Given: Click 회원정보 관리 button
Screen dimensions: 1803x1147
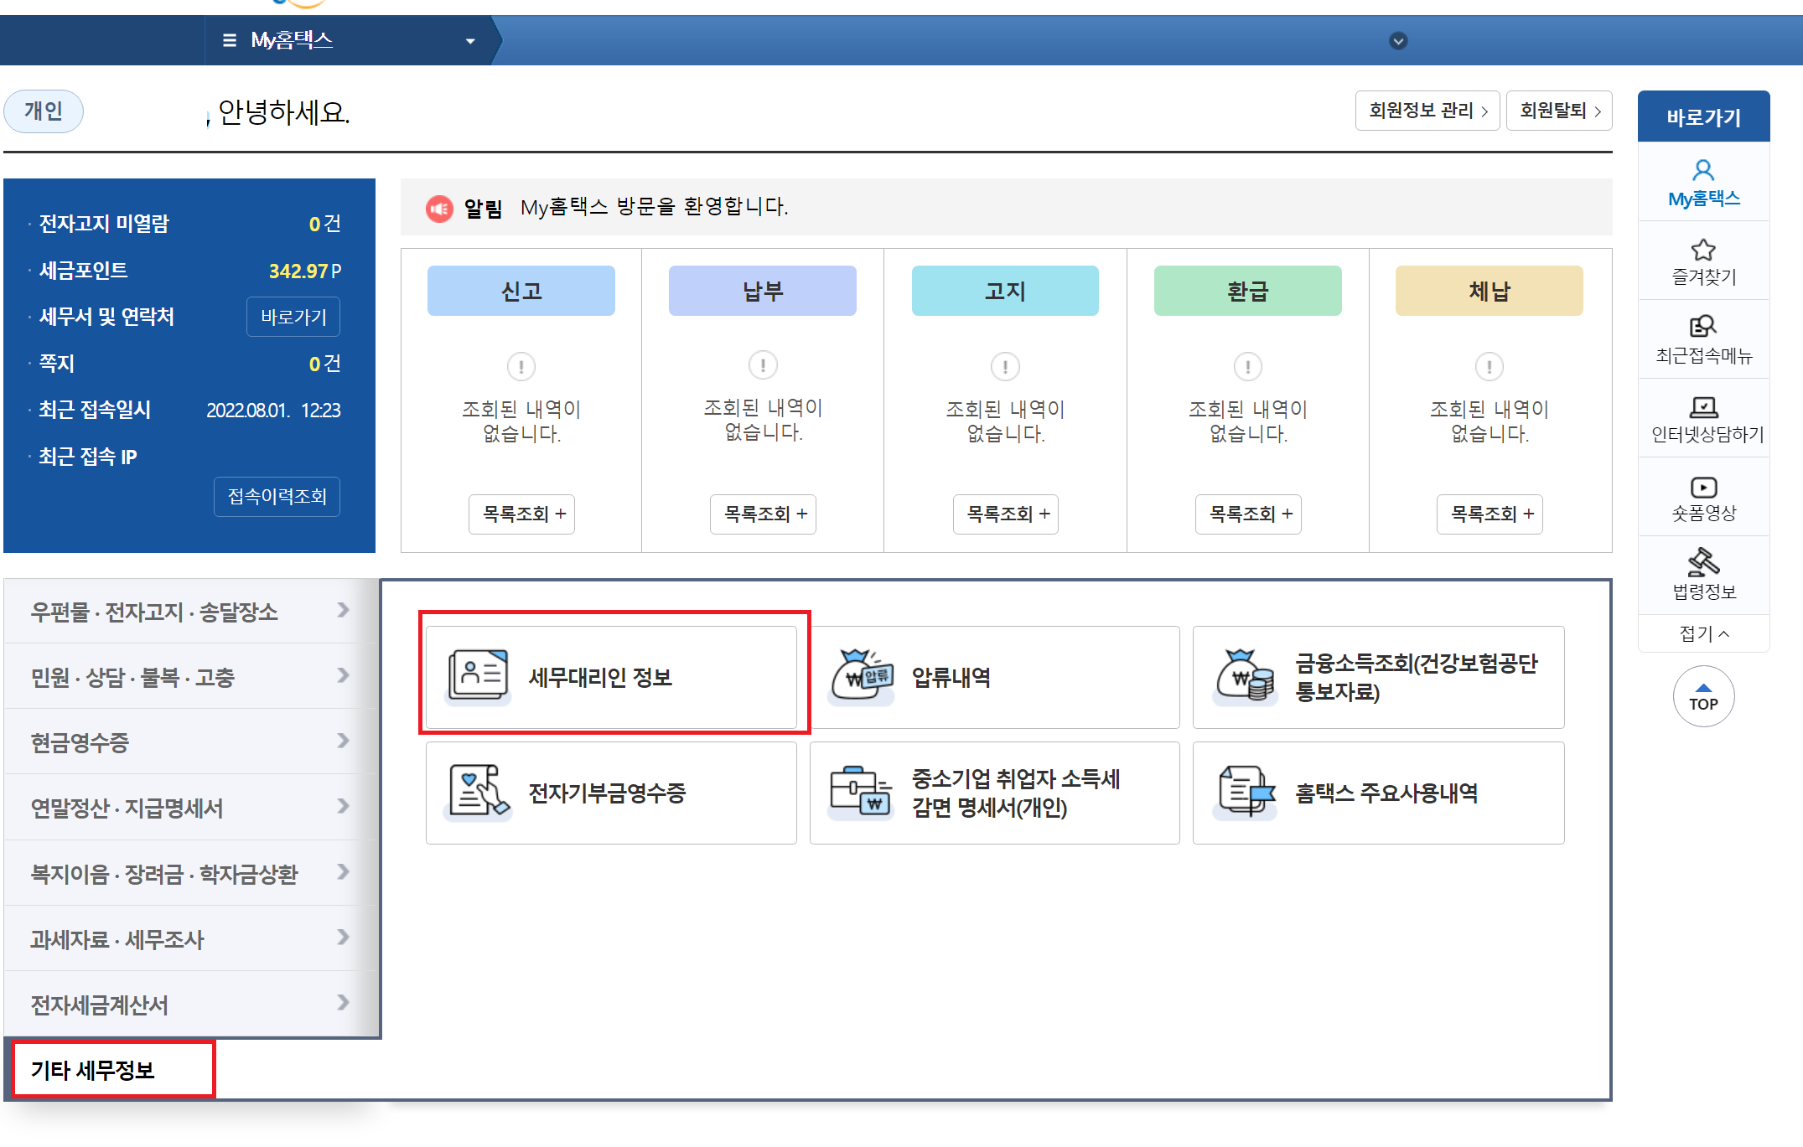Looking at the screenshot, I should click(x=1427, y=111).
